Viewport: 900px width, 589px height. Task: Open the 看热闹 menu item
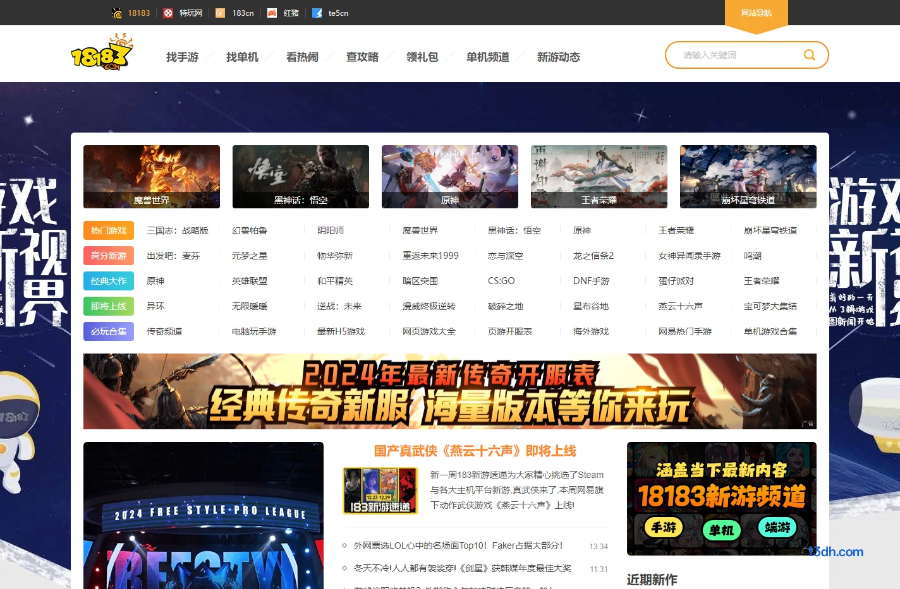[302, 57]
